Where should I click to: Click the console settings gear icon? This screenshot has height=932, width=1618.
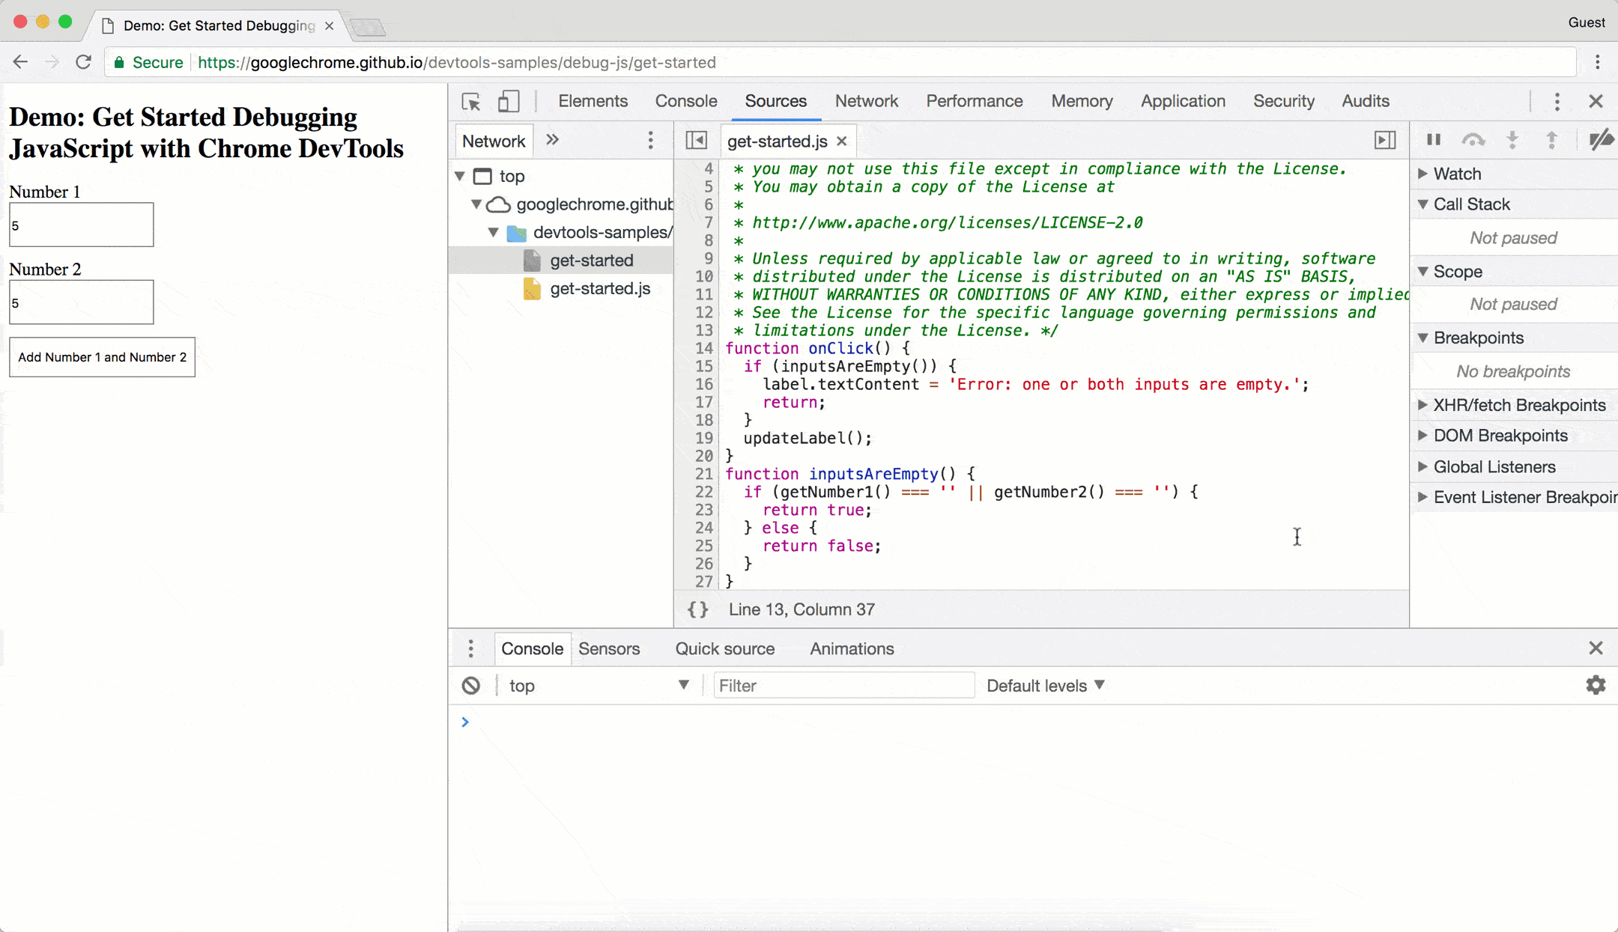tap(1596, 686)
